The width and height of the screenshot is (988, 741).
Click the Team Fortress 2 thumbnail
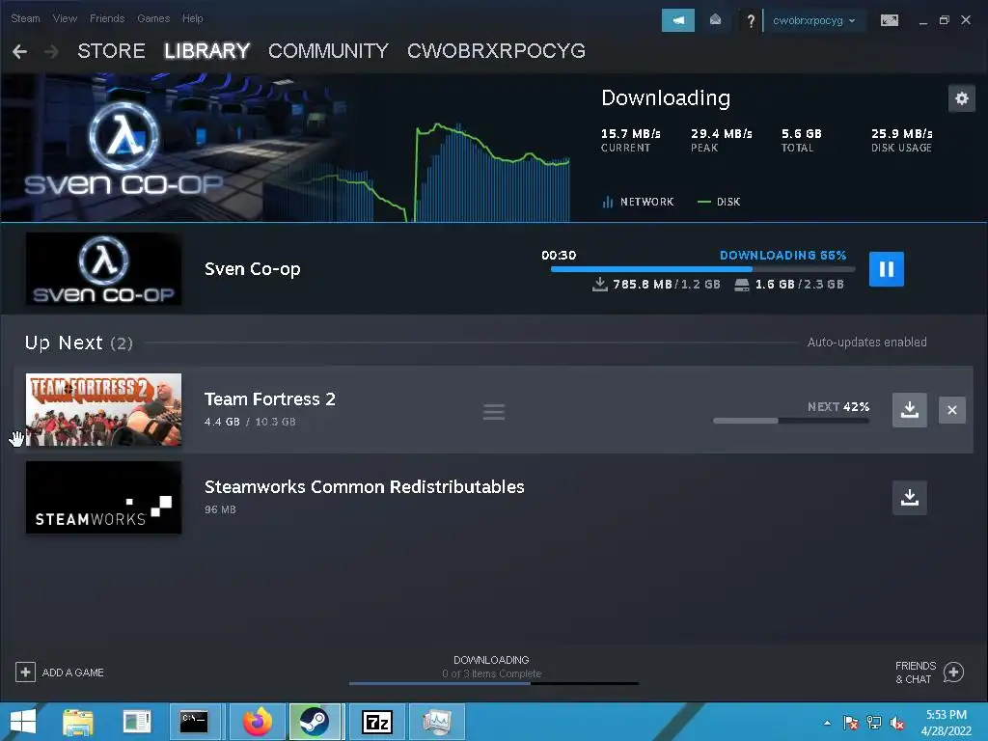pyautogui.click(x=103, y=409)
